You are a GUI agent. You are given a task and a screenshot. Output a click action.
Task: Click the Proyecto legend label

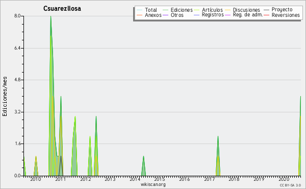(x=282, y=10)
